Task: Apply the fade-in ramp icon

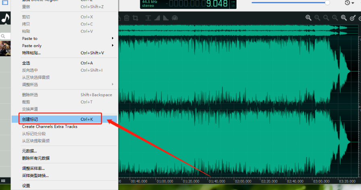Action: tap(157, 18)
